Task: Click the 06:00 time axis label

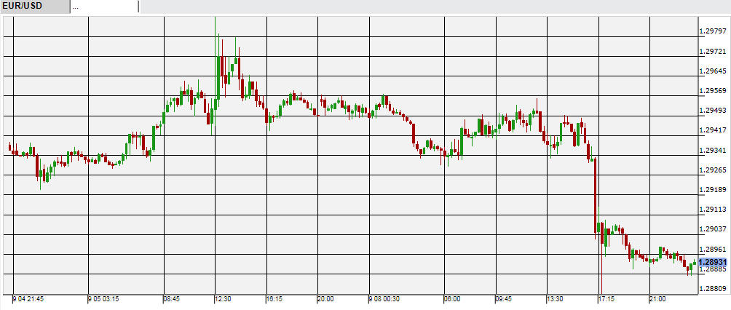Action: point(452,299)
